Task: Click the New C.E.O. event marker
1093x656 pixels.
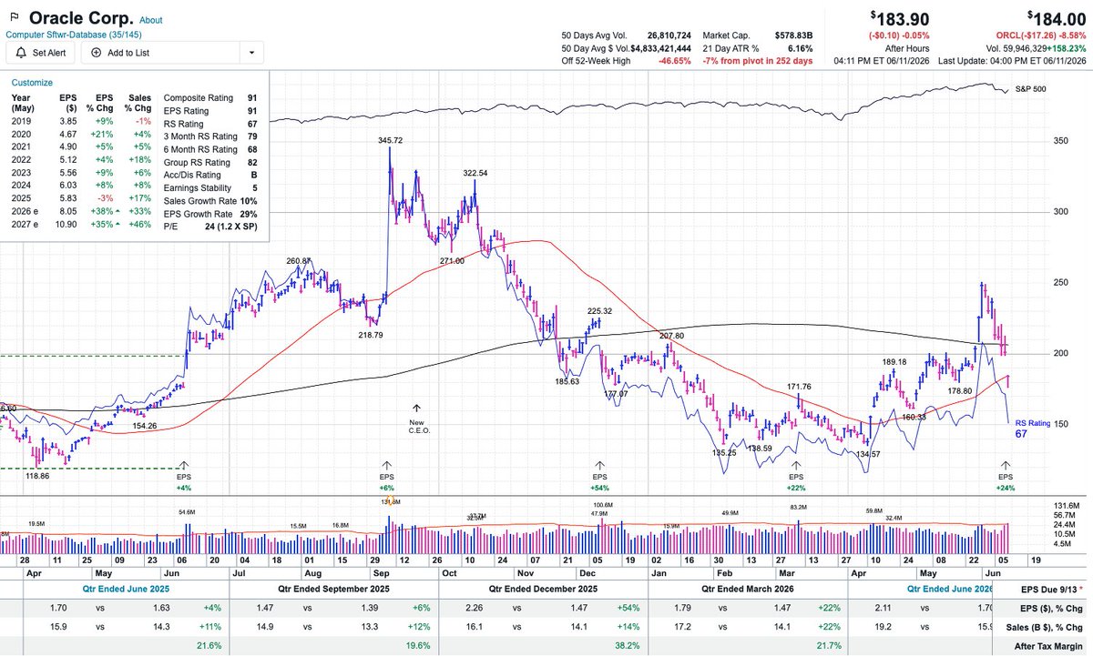Action: [x=417, y=419]
